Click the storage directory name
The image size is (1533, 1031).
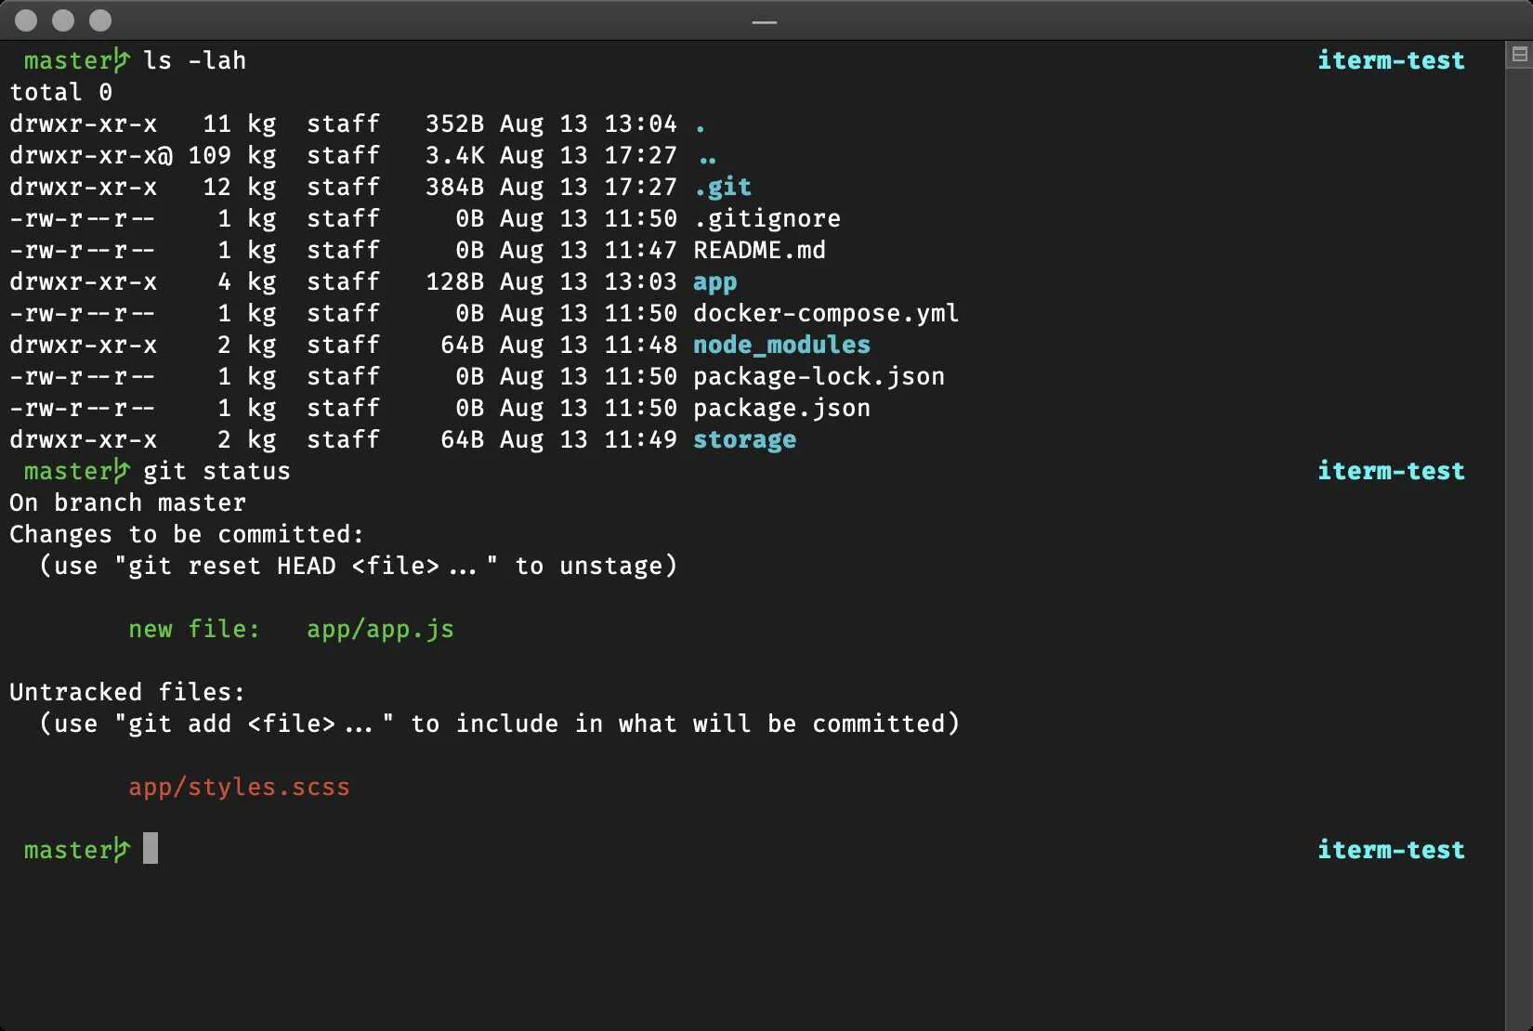pos(744,439)
